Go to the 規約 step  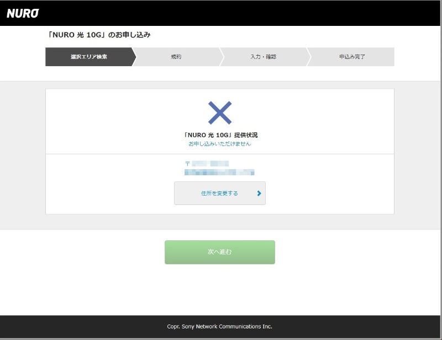point(176,57)
